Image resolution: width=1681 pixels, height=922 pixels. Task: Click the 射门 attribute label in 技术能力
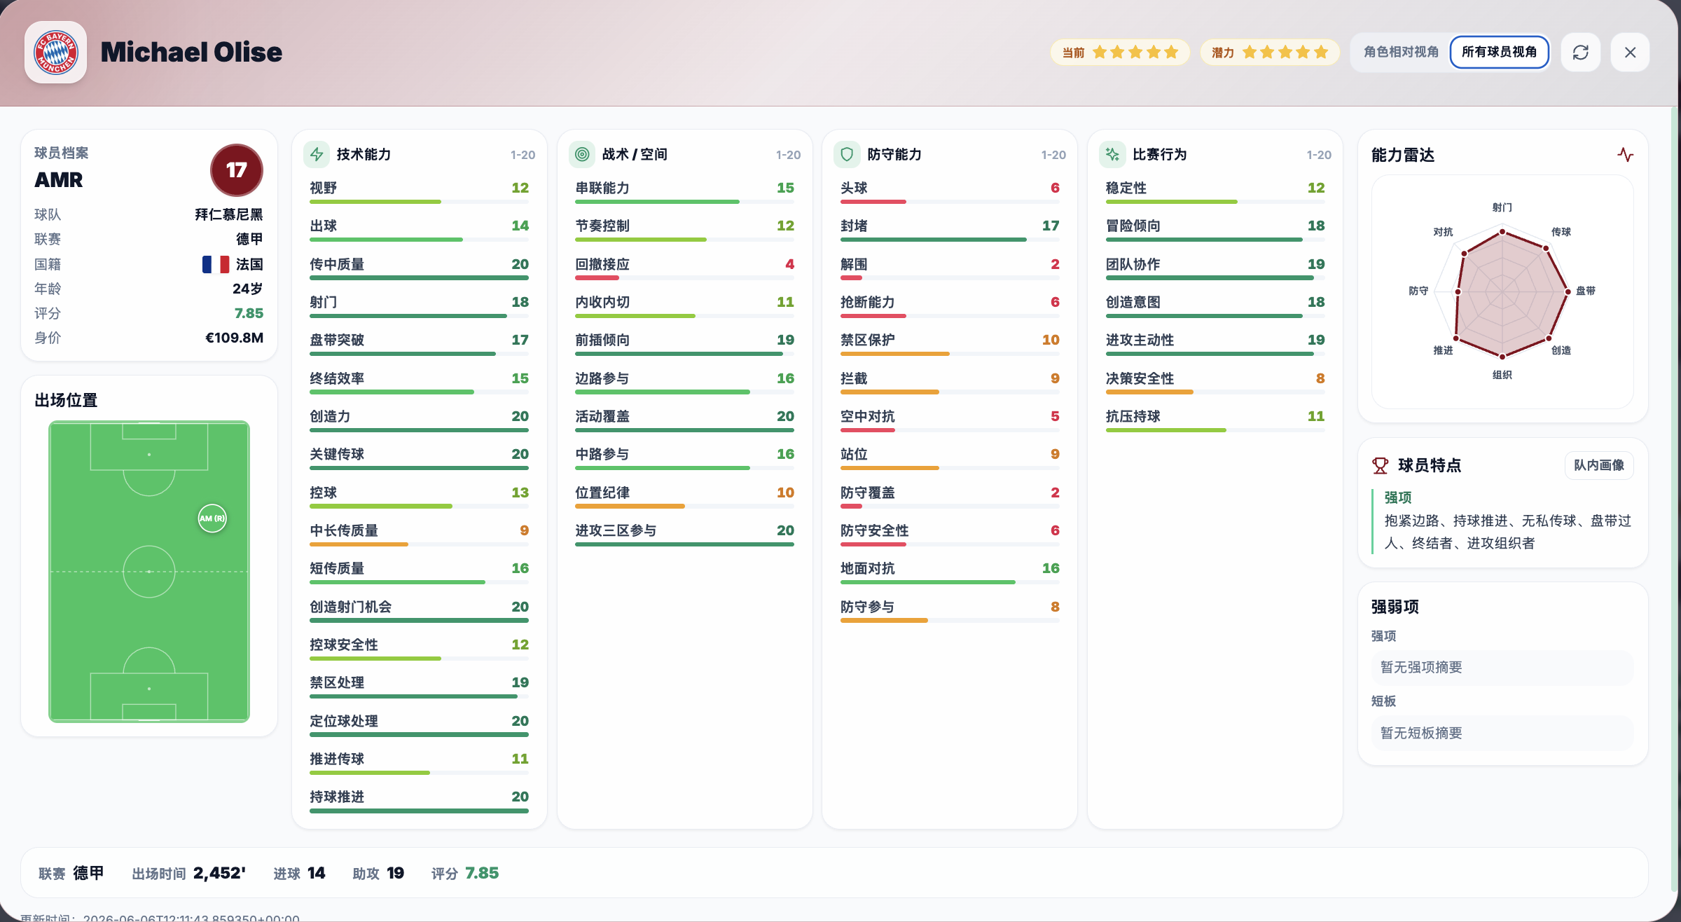324,302
